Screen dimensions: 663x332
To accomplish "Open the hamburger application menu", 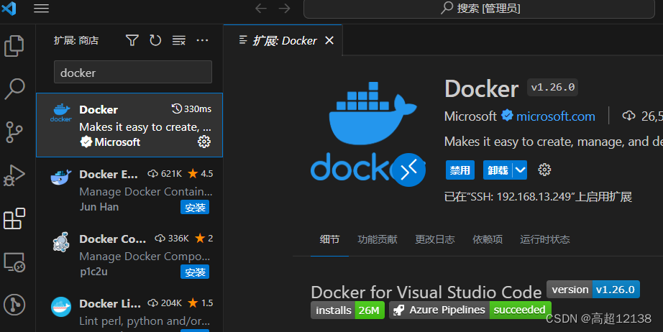I will [x=42, y=8].
